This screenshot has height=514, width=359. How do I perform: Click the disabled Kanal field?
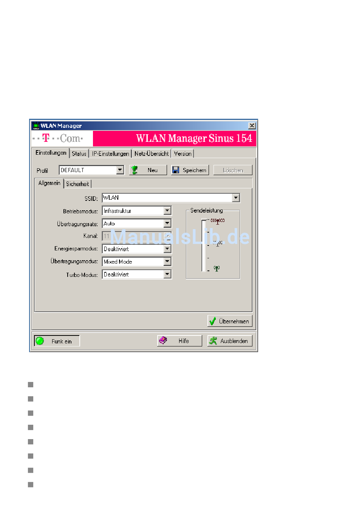(x=137, y=236)
